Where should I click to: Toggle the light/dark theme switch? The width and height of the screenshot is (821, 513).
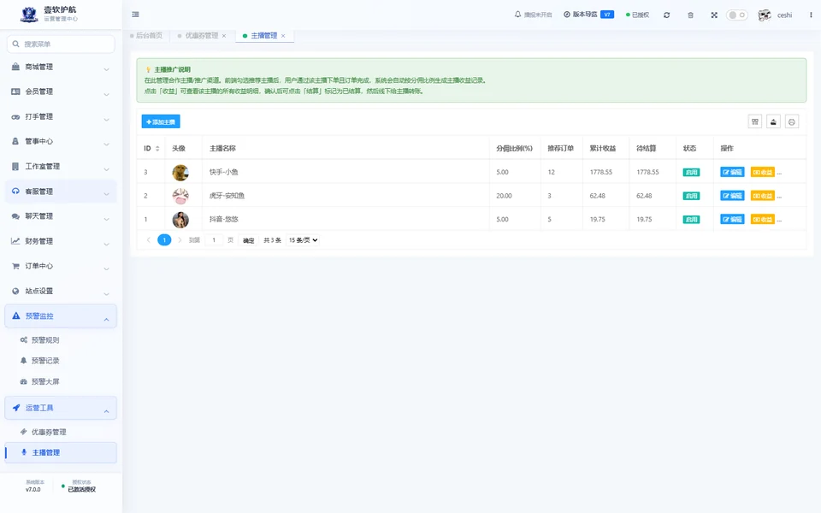coord(736,15)
